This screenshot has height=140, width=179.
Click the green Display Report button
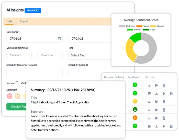(x=16, y=106)
